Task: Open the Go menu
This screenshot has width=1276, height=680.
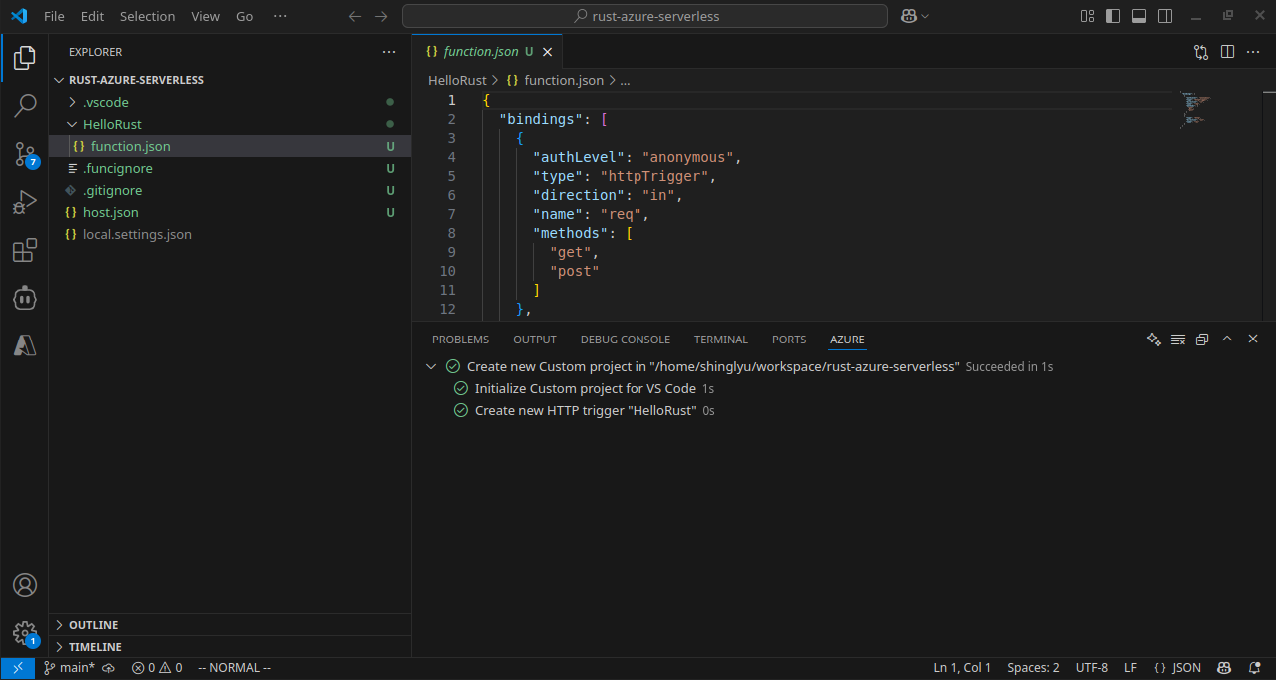Action: pos(245,16)
